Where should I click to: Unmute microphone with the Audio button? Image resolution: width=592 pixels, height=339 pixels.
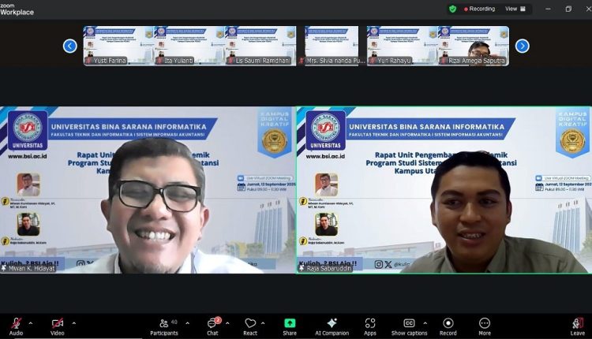16,326
